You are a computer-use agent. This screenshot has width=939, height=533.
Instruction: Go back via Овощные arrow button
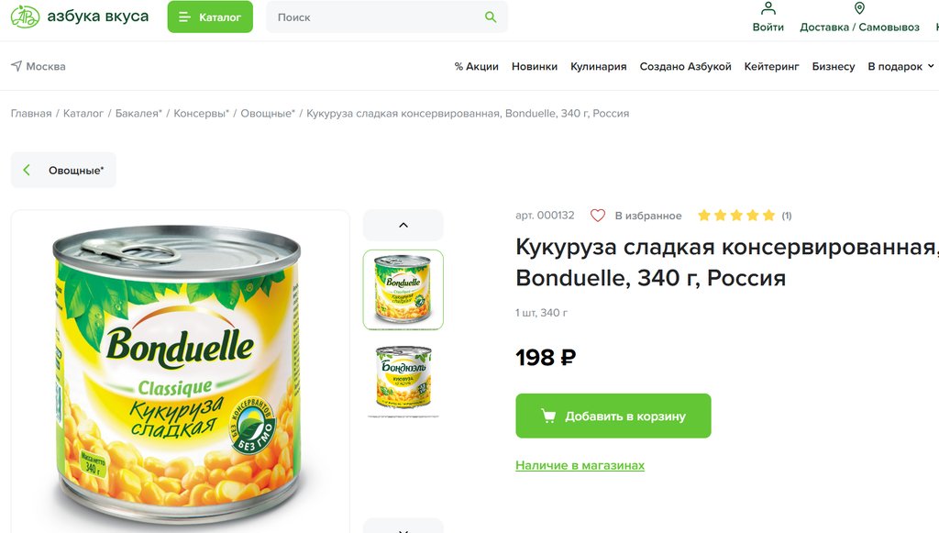[x=63, y=170]
